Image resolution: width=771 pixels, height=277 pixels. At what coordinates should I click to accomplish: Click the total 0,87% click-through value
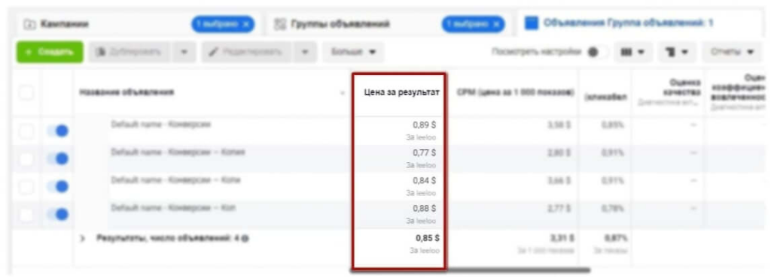point(615,239)
